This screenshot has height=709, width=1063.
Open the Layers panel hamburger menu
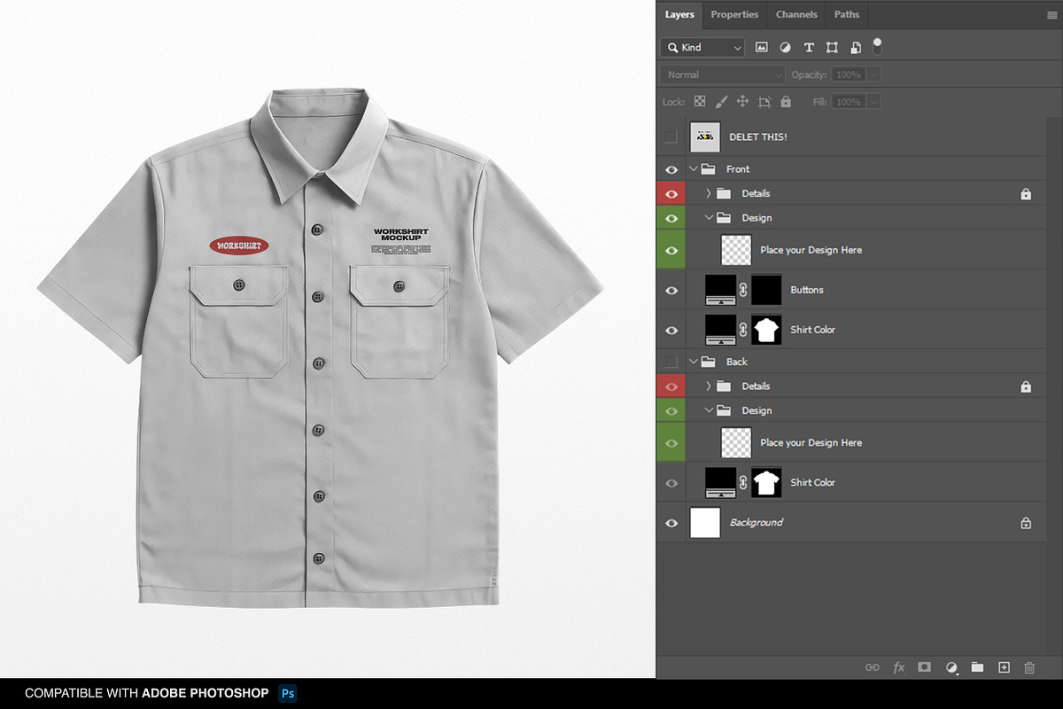pos(1051,15)
